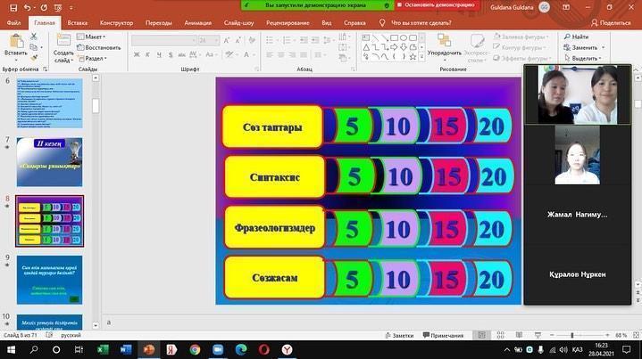Adjust the zoom slider in status bar
The width and height of the screenshot is (642, 359).
pyautogui.click(x=578, y=334)
